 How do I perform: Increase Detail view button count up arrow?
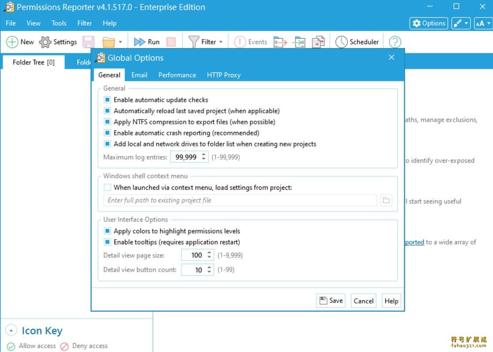209,267
